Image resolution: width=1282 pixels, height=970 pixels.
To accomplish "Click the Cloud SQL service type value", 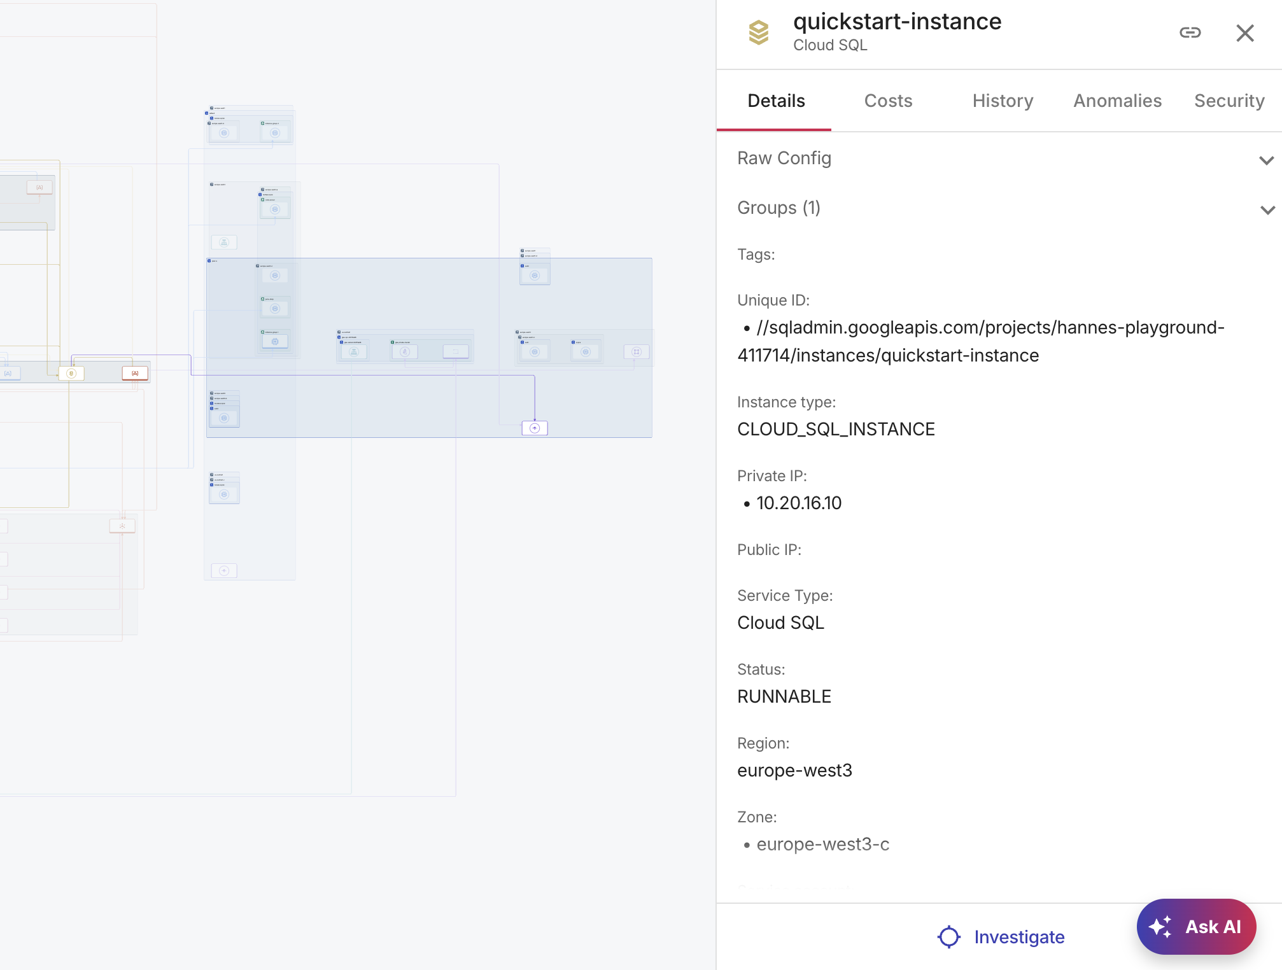I will coord(780,623).
